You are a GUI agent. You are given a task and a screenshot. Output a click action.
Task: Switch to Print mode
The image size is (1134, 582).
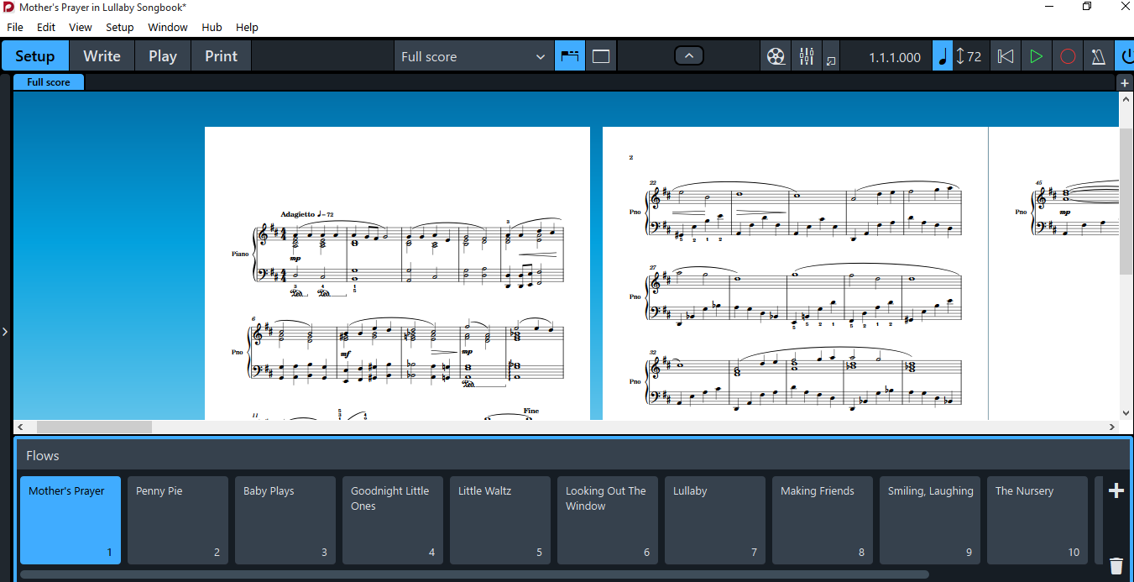point(221,56)
